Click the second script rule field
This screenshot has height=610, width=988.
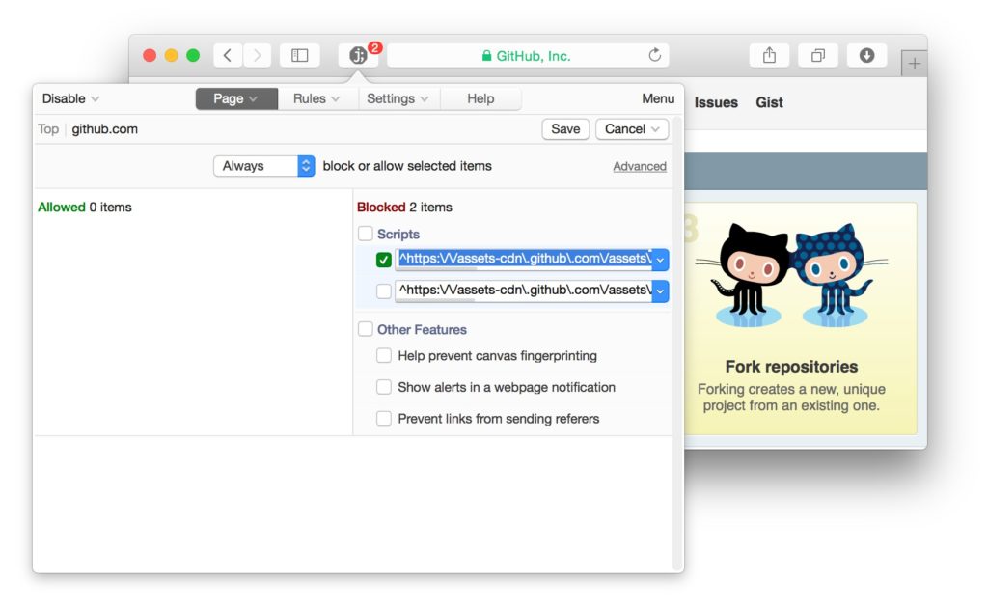524,291
